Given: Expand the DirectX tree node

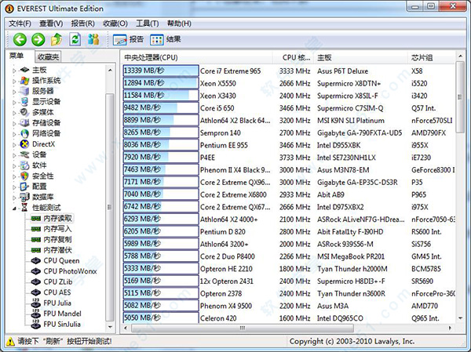Looking at the screenshot, I should pyautogui.click(x=14, y=143).
